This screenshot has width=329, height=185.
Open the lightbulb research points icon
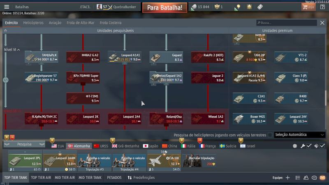pos(237,7)
